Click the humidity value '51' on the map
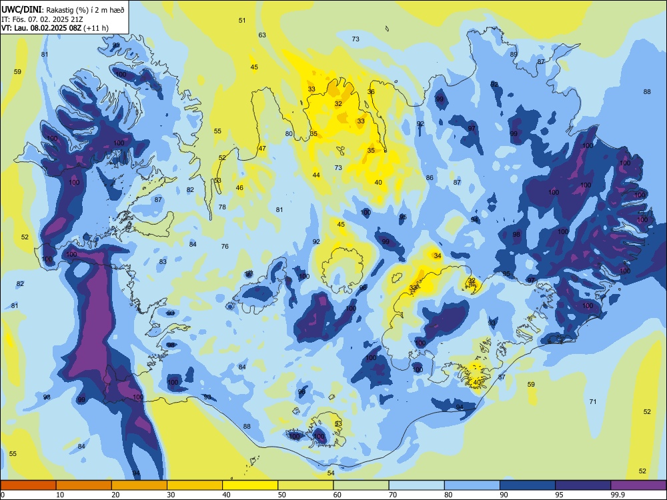The image size is (667, 500). (x=242, y=21)
